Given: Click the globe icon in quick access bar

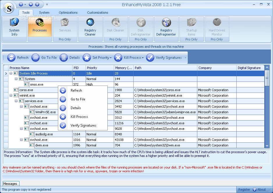Looking at the screenshot, I should point(21,4).
